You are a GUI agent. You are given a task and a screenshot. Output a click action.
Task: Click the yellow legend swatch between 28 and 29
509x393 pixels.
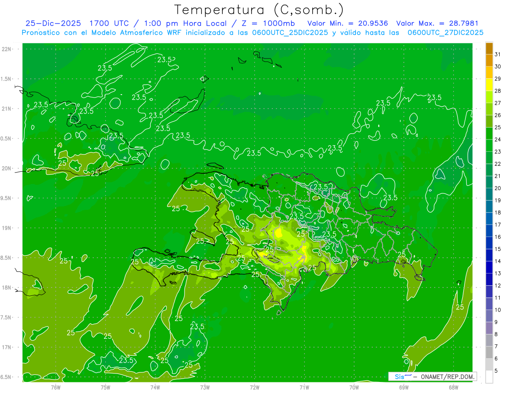pos(489,84)
